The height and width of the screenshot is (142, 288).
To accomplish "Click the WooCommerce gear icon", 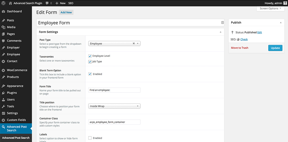I will (3, 70).
